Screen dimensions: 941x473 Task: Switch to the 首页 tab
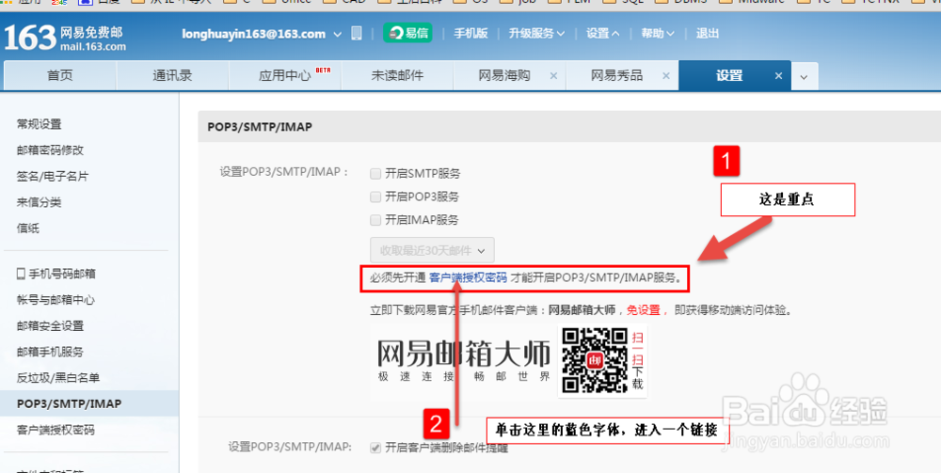[x=60, y=75]
